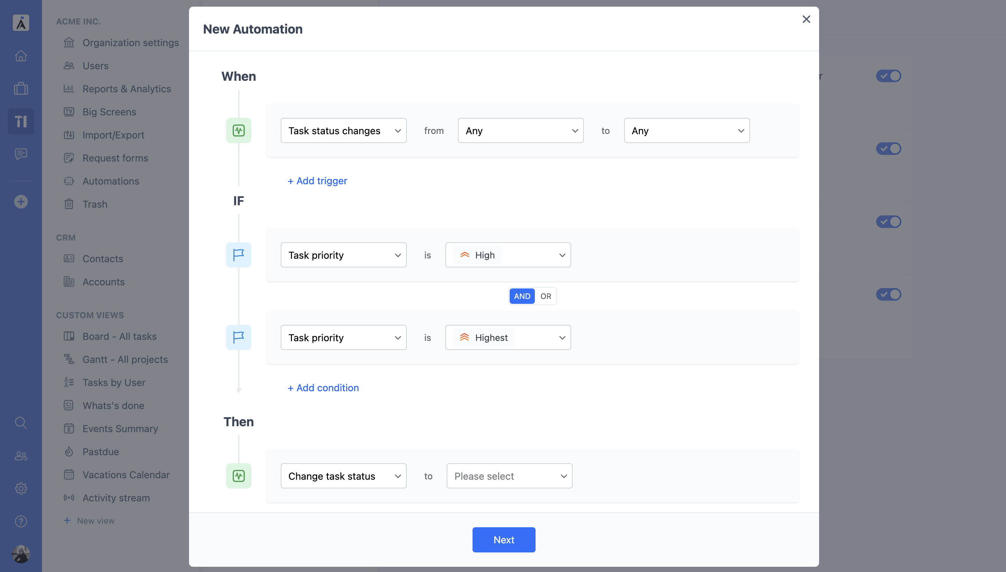Close the New Automation dialog
Viewport: 1006px width, 572px height.
point(806,19)
